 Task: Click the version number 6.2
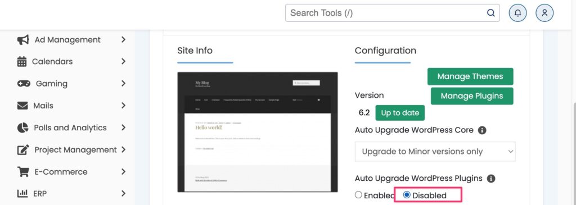pos(364,112)
